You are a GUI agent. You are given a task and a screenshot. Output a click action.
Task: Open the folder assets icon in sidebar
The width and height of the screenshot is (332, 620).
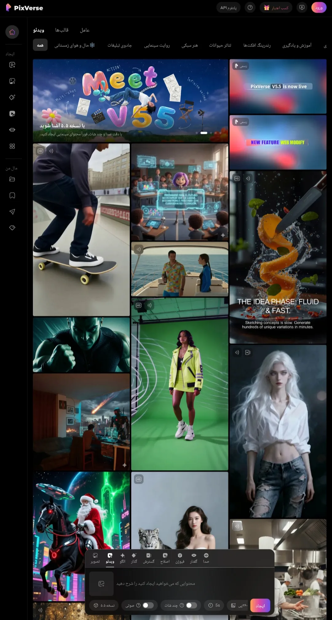click(12, 179)
